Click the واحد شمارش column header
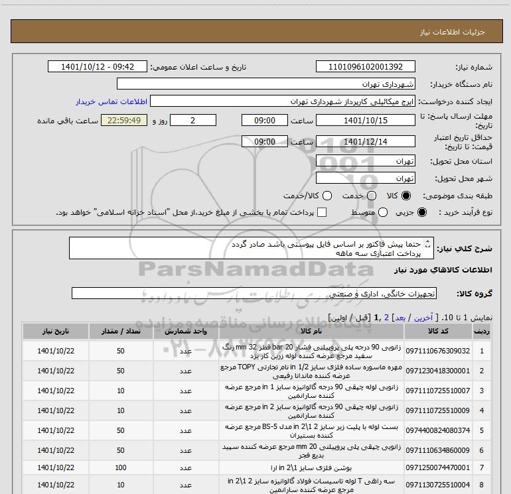 (186, 331)
